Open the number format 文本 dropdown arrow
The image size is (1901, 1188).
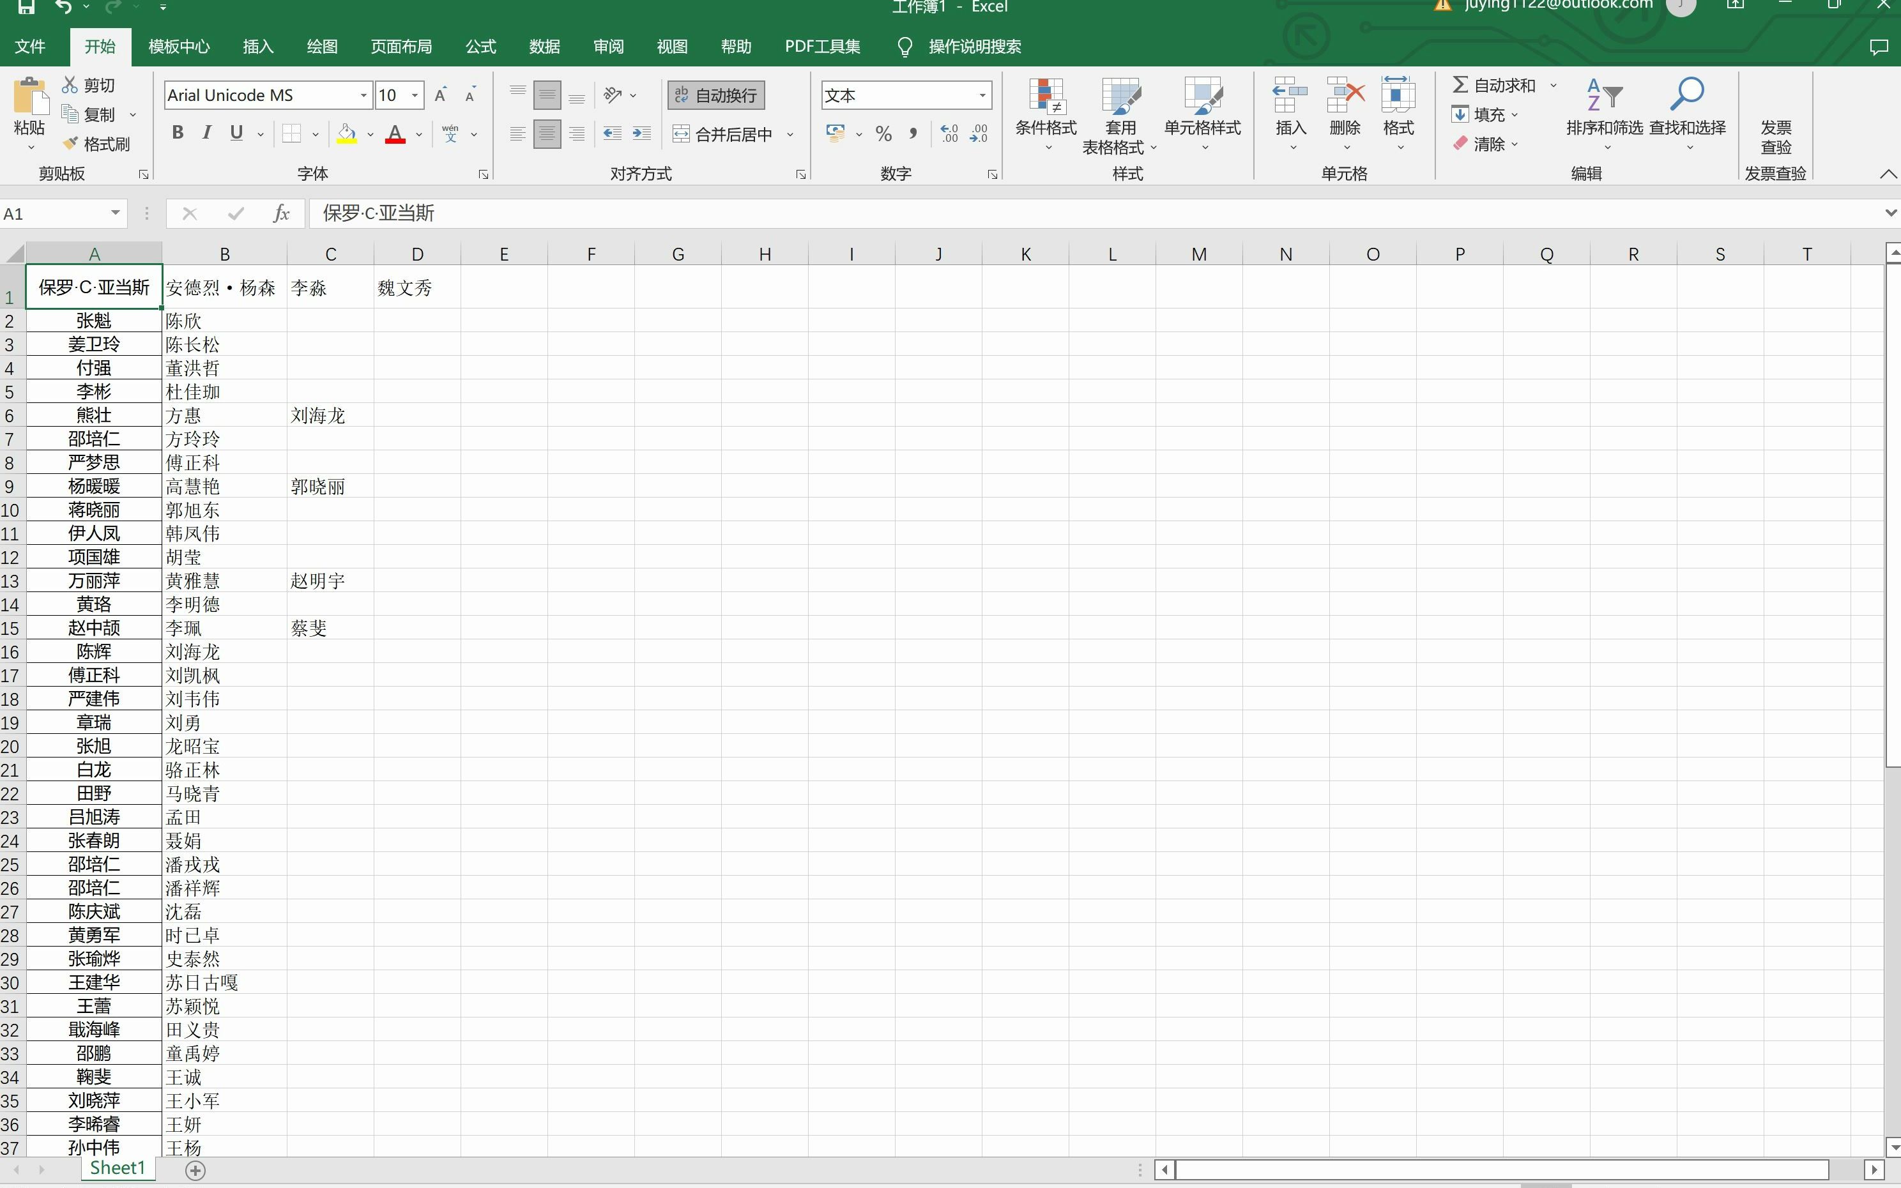[982, 95]
